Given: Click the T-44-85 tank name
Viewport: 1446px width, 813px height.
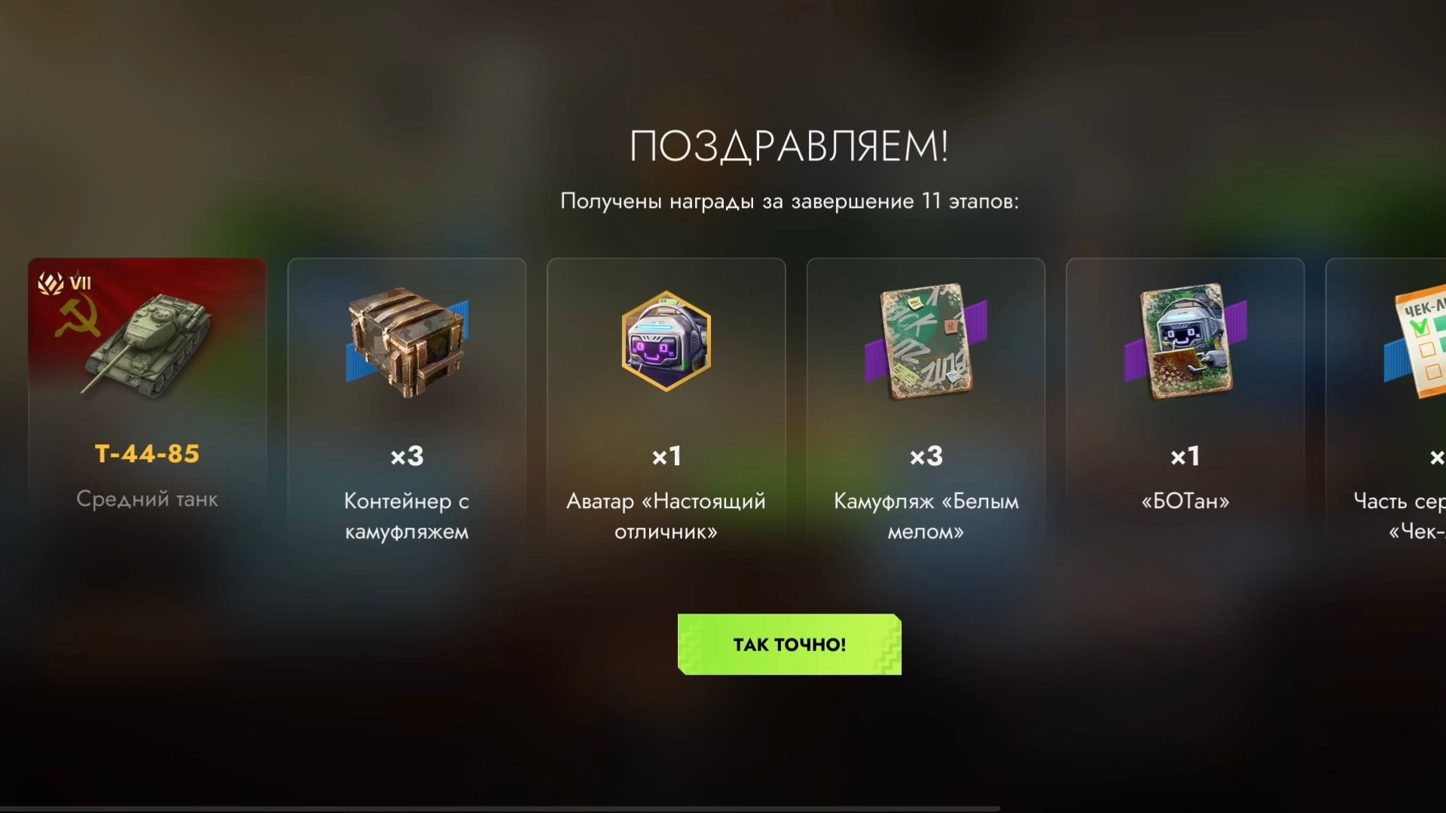Looking at the screenshot, I should click(x=147, y=454).
